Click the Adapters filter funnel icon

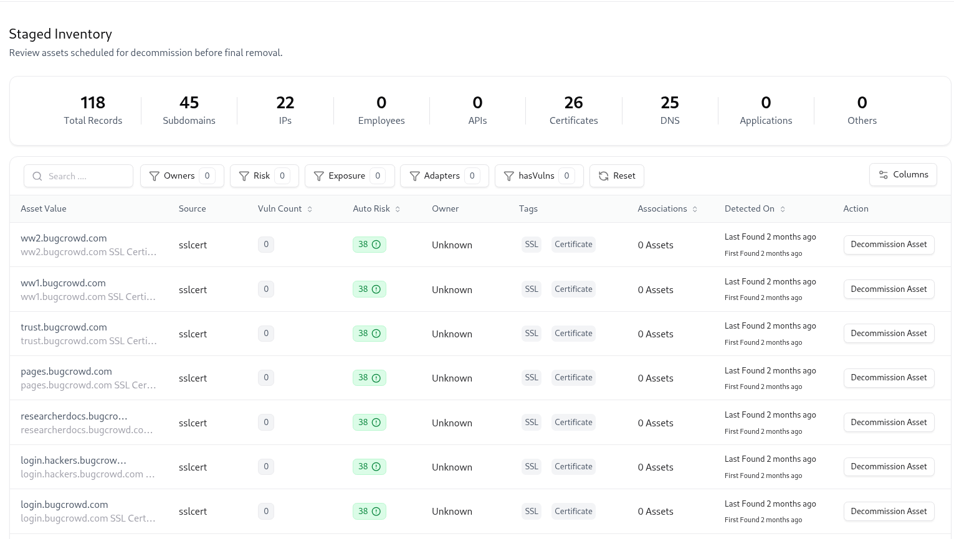(414, 176)
